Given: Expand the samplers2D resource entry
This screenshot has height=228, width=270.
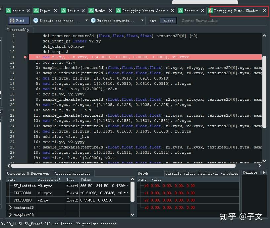Looking at the screenshot, I should (10, 214).
